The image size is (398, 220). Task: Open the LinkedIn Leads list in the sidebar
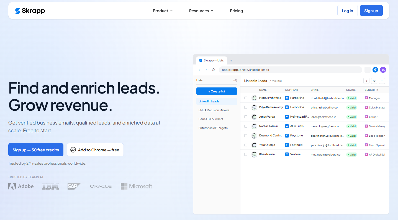pyautogui.click(x=217, y=101)
